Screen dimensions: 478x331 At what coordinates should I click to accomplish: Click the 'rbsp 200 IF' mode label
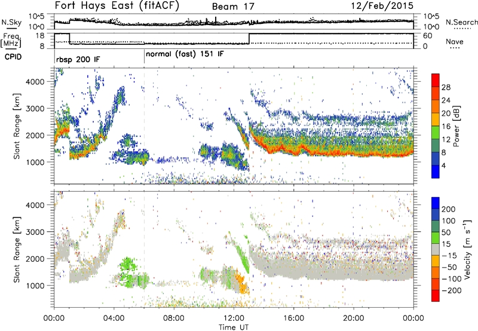(78, 59)
